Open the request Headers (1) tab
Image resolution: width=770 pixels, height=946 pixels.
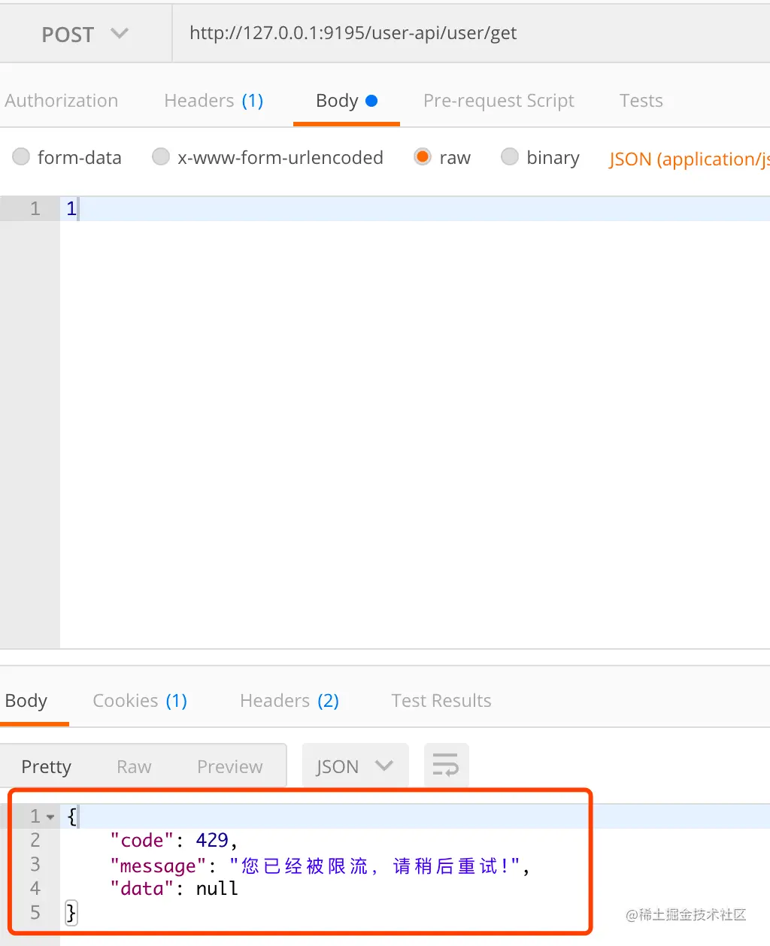point(214,101)
